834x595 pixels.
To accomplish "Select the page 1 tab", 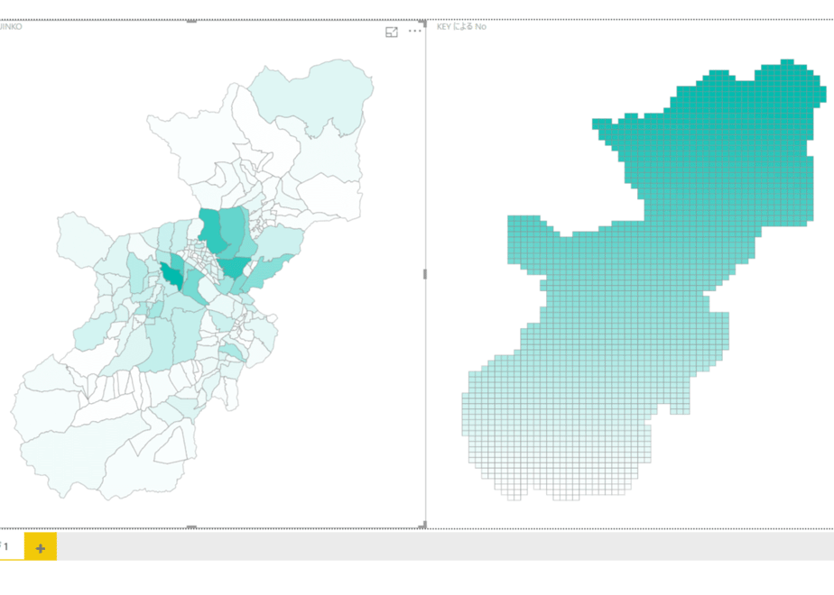I will click(x=11, y=546).
